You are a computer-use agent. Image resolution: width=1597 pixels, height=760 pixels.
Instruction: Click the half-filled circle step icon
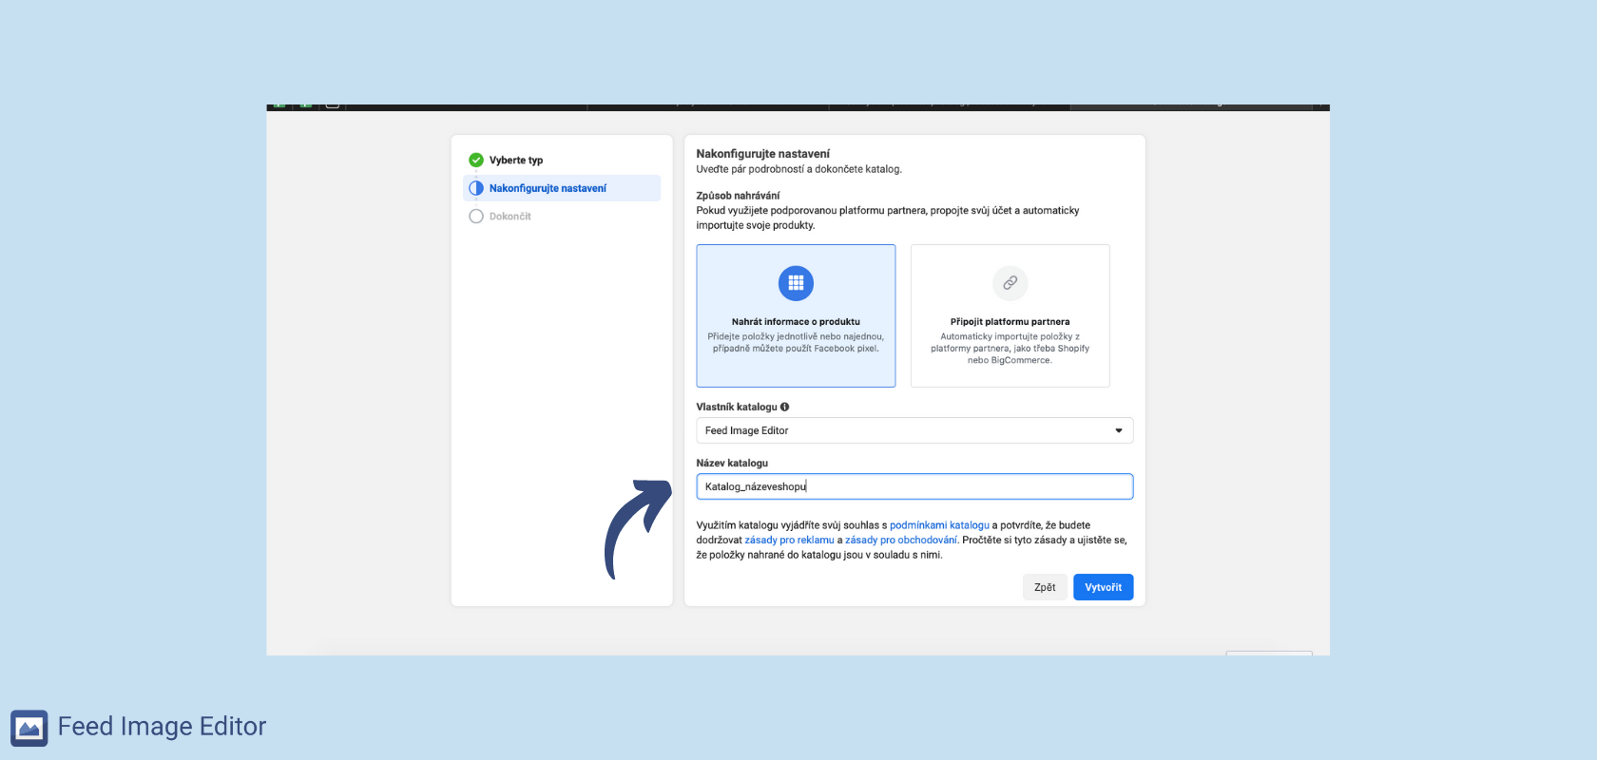pyautogui.click(x=476, y=188)
